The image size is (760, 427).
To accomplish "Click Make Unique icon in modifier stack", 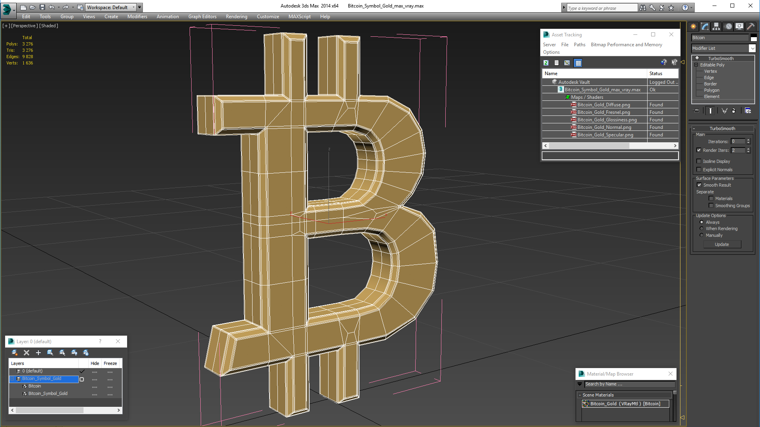I will 724,111.
